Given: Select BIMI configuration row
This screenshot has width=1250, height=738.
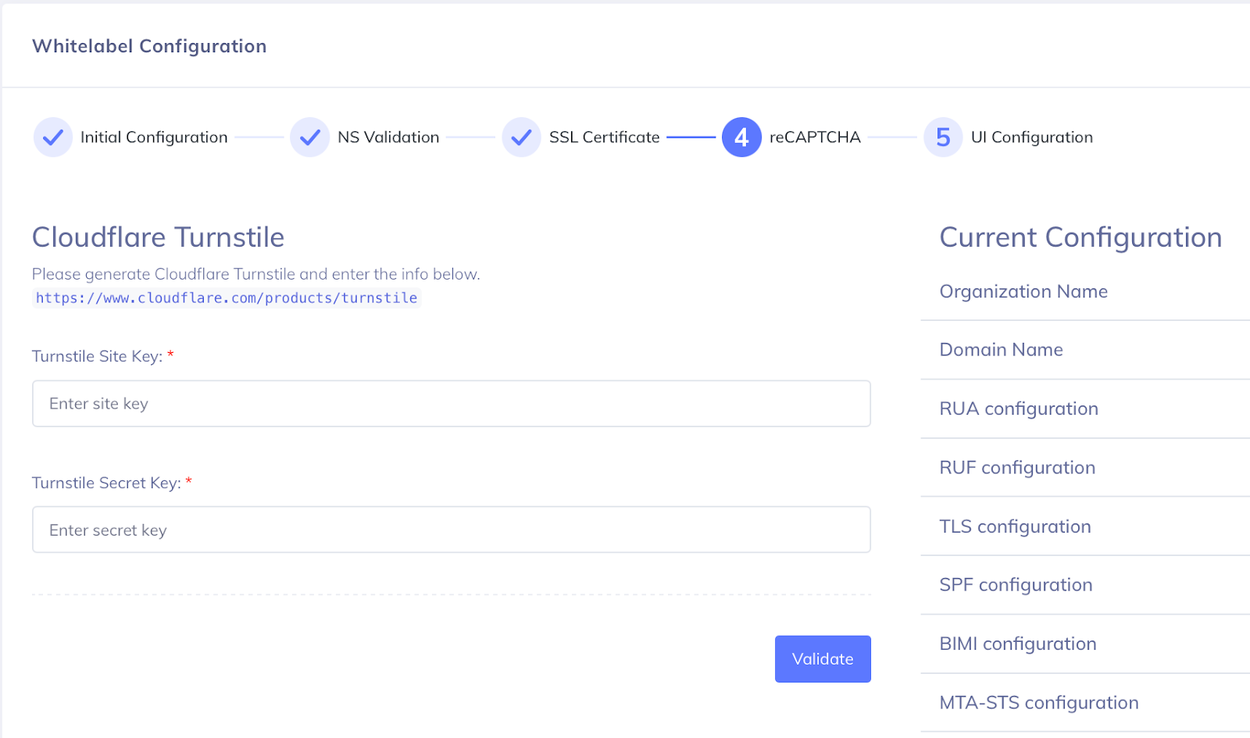Looking at the screenshot, I should [1086, 644].
